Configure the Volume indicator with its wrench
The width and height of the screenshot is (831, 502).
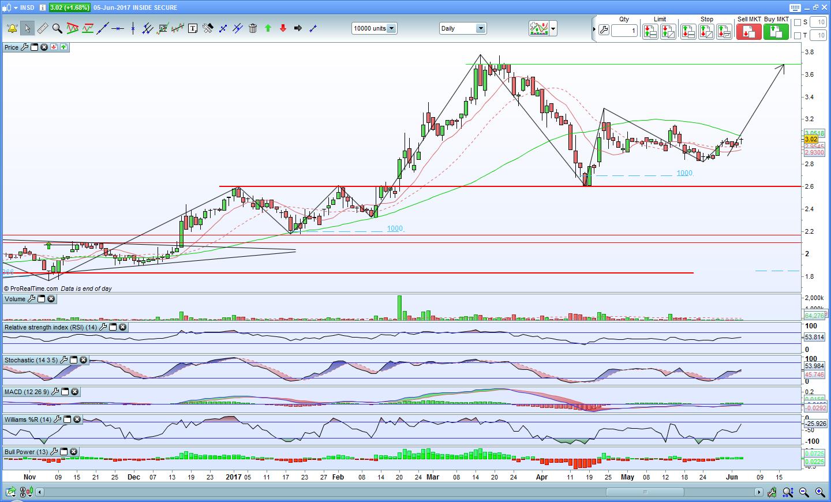pyautogui.click(x=31, y=299)
